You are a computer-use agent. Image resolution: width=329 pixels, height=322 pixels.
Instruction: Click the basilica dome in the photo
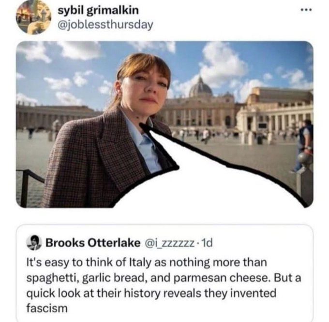tap(200, 87)
